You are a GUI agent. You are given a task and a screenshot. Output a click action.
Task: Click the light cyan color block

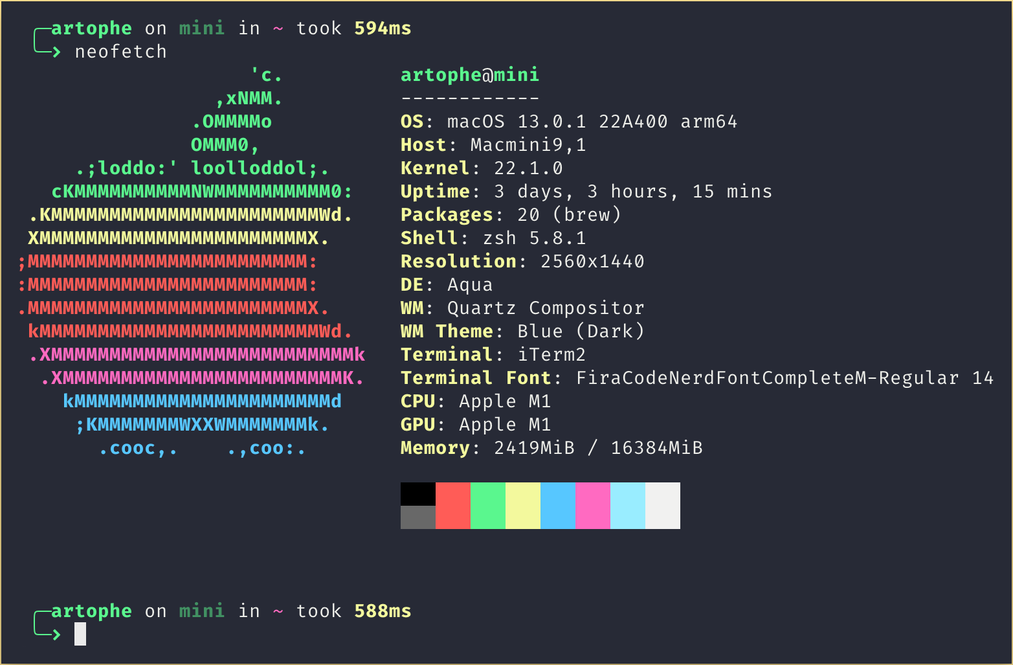(628, 506)
